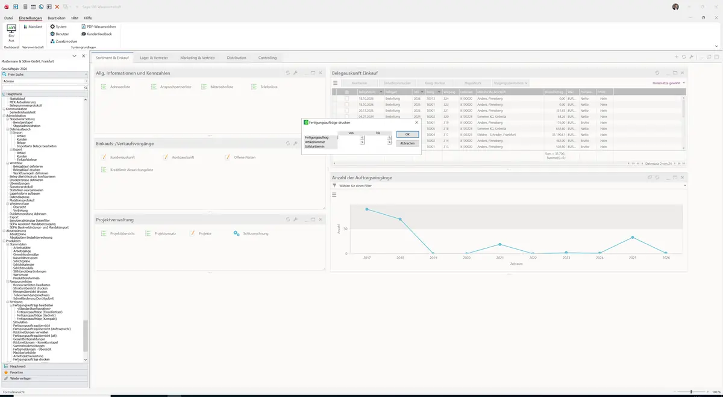Screen dimensions: 723x397
Task: Open filter funnel in Anzahl der Auftragseingänge
Action: coord(334,186)
